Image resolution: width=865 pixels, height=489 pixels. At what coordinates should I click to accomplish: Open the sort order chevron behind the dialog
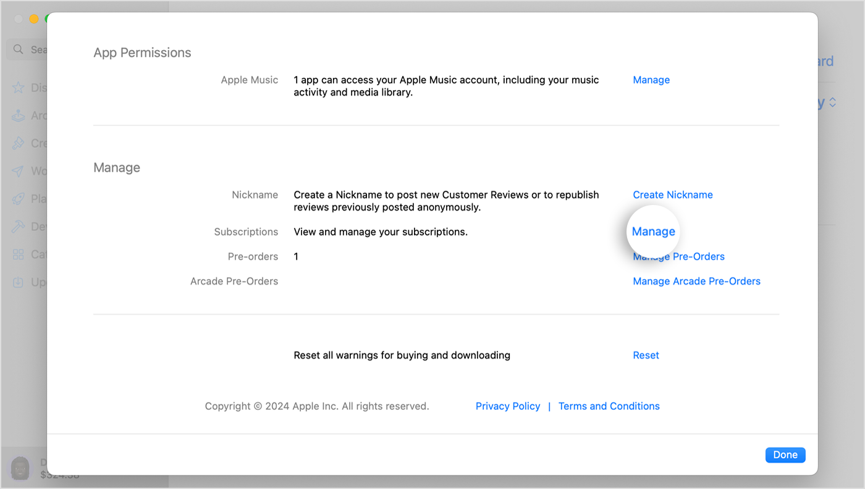832,102
